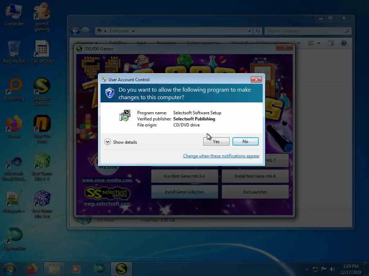369x276 pixels.
Task: Click the volume speaker tray icon
Action: 332,269
